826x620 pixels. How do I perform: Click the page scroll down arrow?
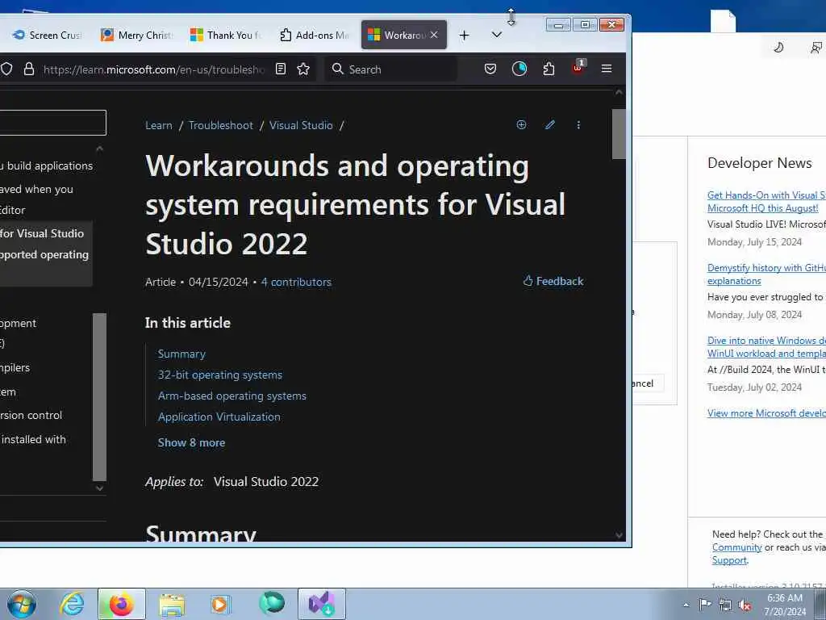[x=619, y=535]
